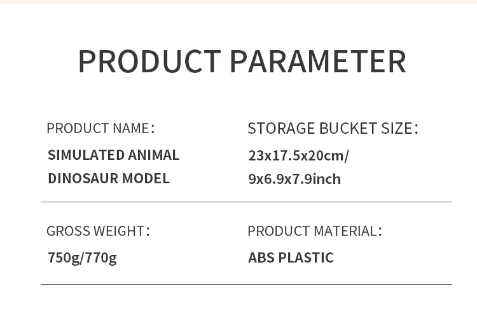
Task: Select the PRODUCT NAME label
Action: (x=100, y=128)
